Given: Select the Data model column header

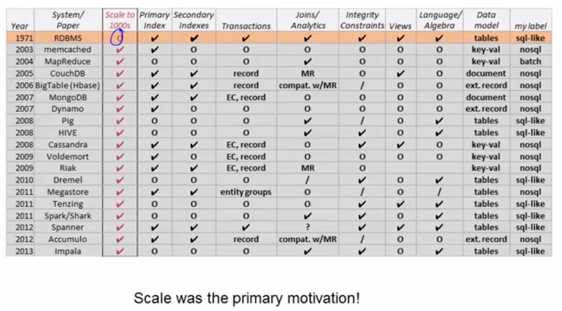Looking at the screenshot, I should 486,20.
